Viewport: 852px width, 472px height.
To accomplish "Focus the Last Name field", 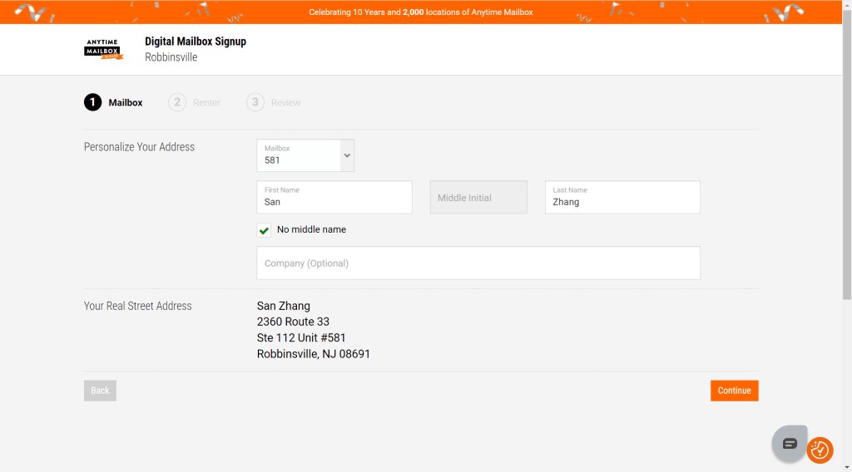I will pos(622,198).
